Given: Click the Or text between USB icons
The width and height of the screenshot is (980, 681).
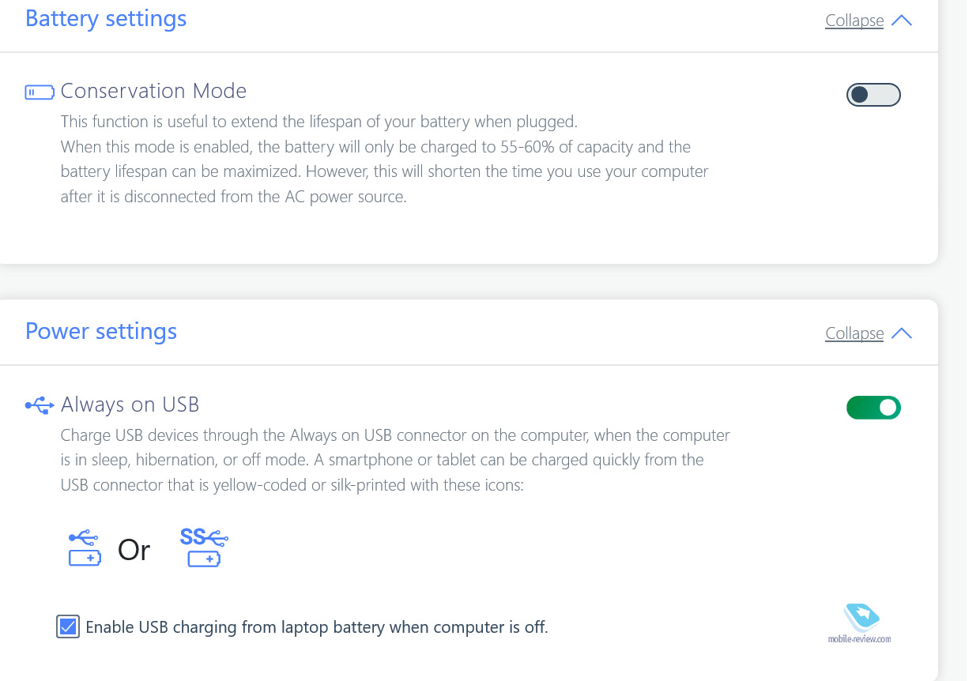Looking at the screenshot, I should (x=134, y=550).
